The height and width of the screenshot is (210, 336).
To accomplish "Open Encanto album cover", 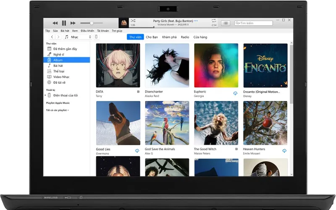I will [265, 65].
